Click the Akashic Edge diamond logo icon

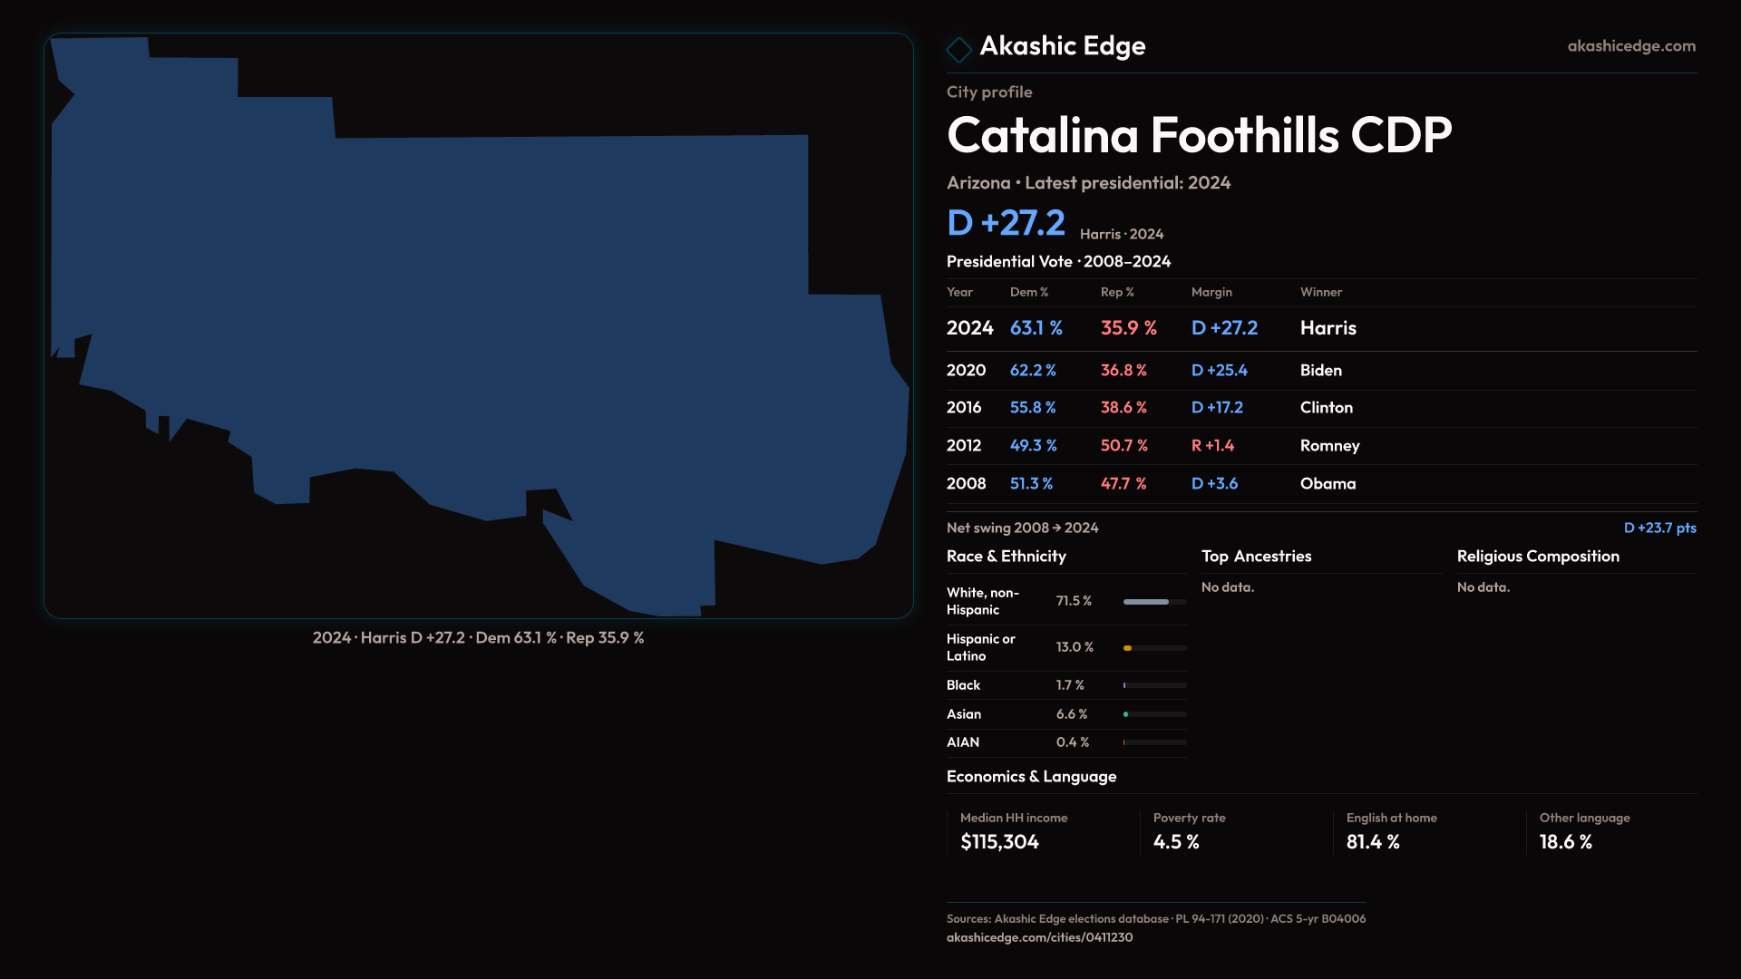[x=958, y=49]
